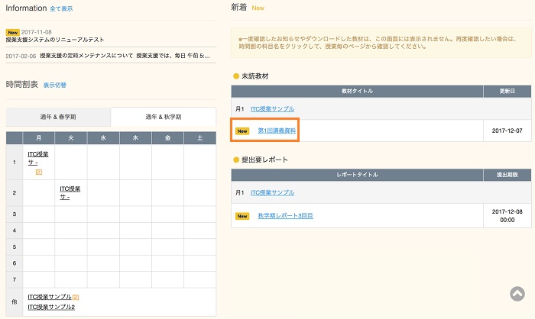Click the New badge beside 第1回講義資料
Image resolution: width=535 pixels, height=319 pixels.
[x=243, y=131]
